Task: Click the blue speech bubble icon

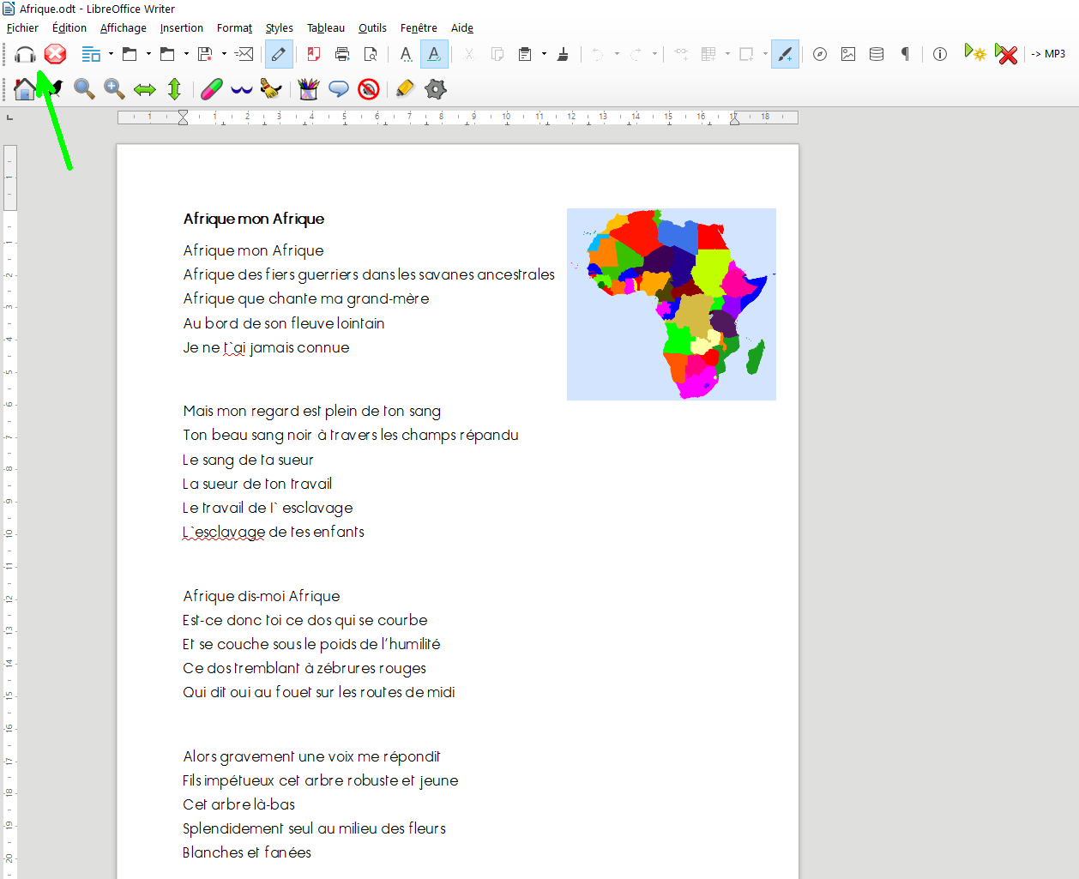Action: pyautogui.click(x=339, y=88)
